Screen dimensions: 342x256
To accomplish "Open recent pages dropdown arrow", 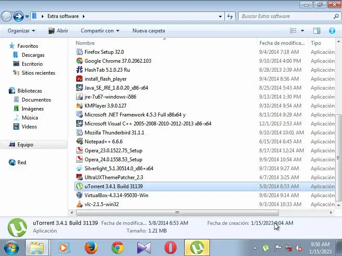I will [27, 16].
